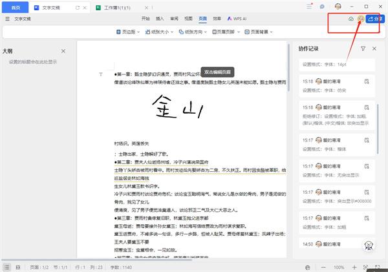
Task: Click the 分享 share button
Action: click(374, 19)
